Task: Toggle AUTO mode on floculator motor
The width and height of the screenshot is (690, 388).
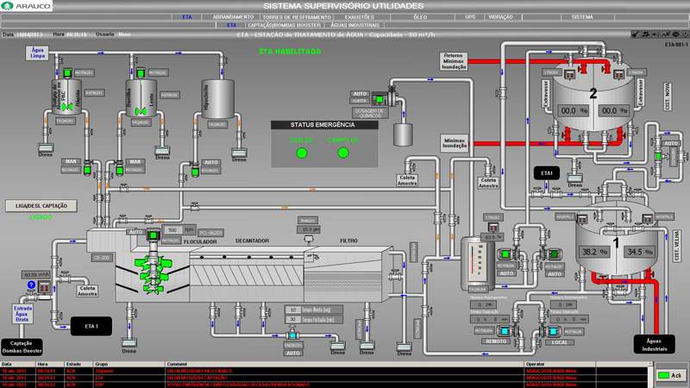Action: pos(135,232)
